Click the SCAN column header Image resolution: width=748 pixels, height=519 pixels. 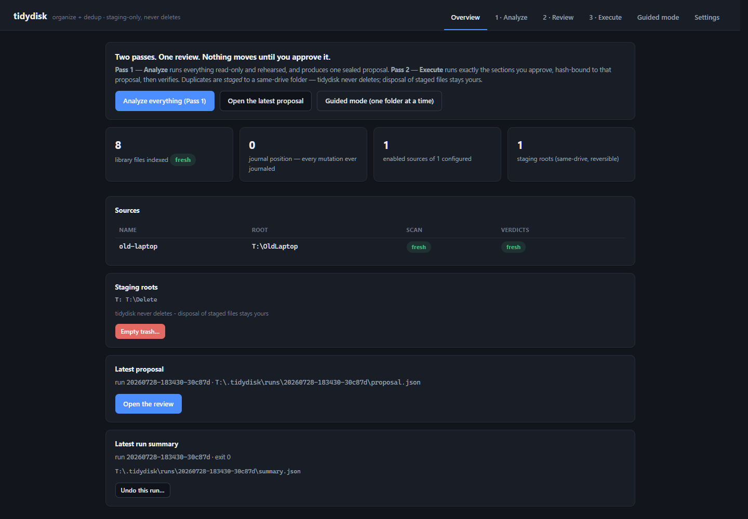tap(414, 230)
